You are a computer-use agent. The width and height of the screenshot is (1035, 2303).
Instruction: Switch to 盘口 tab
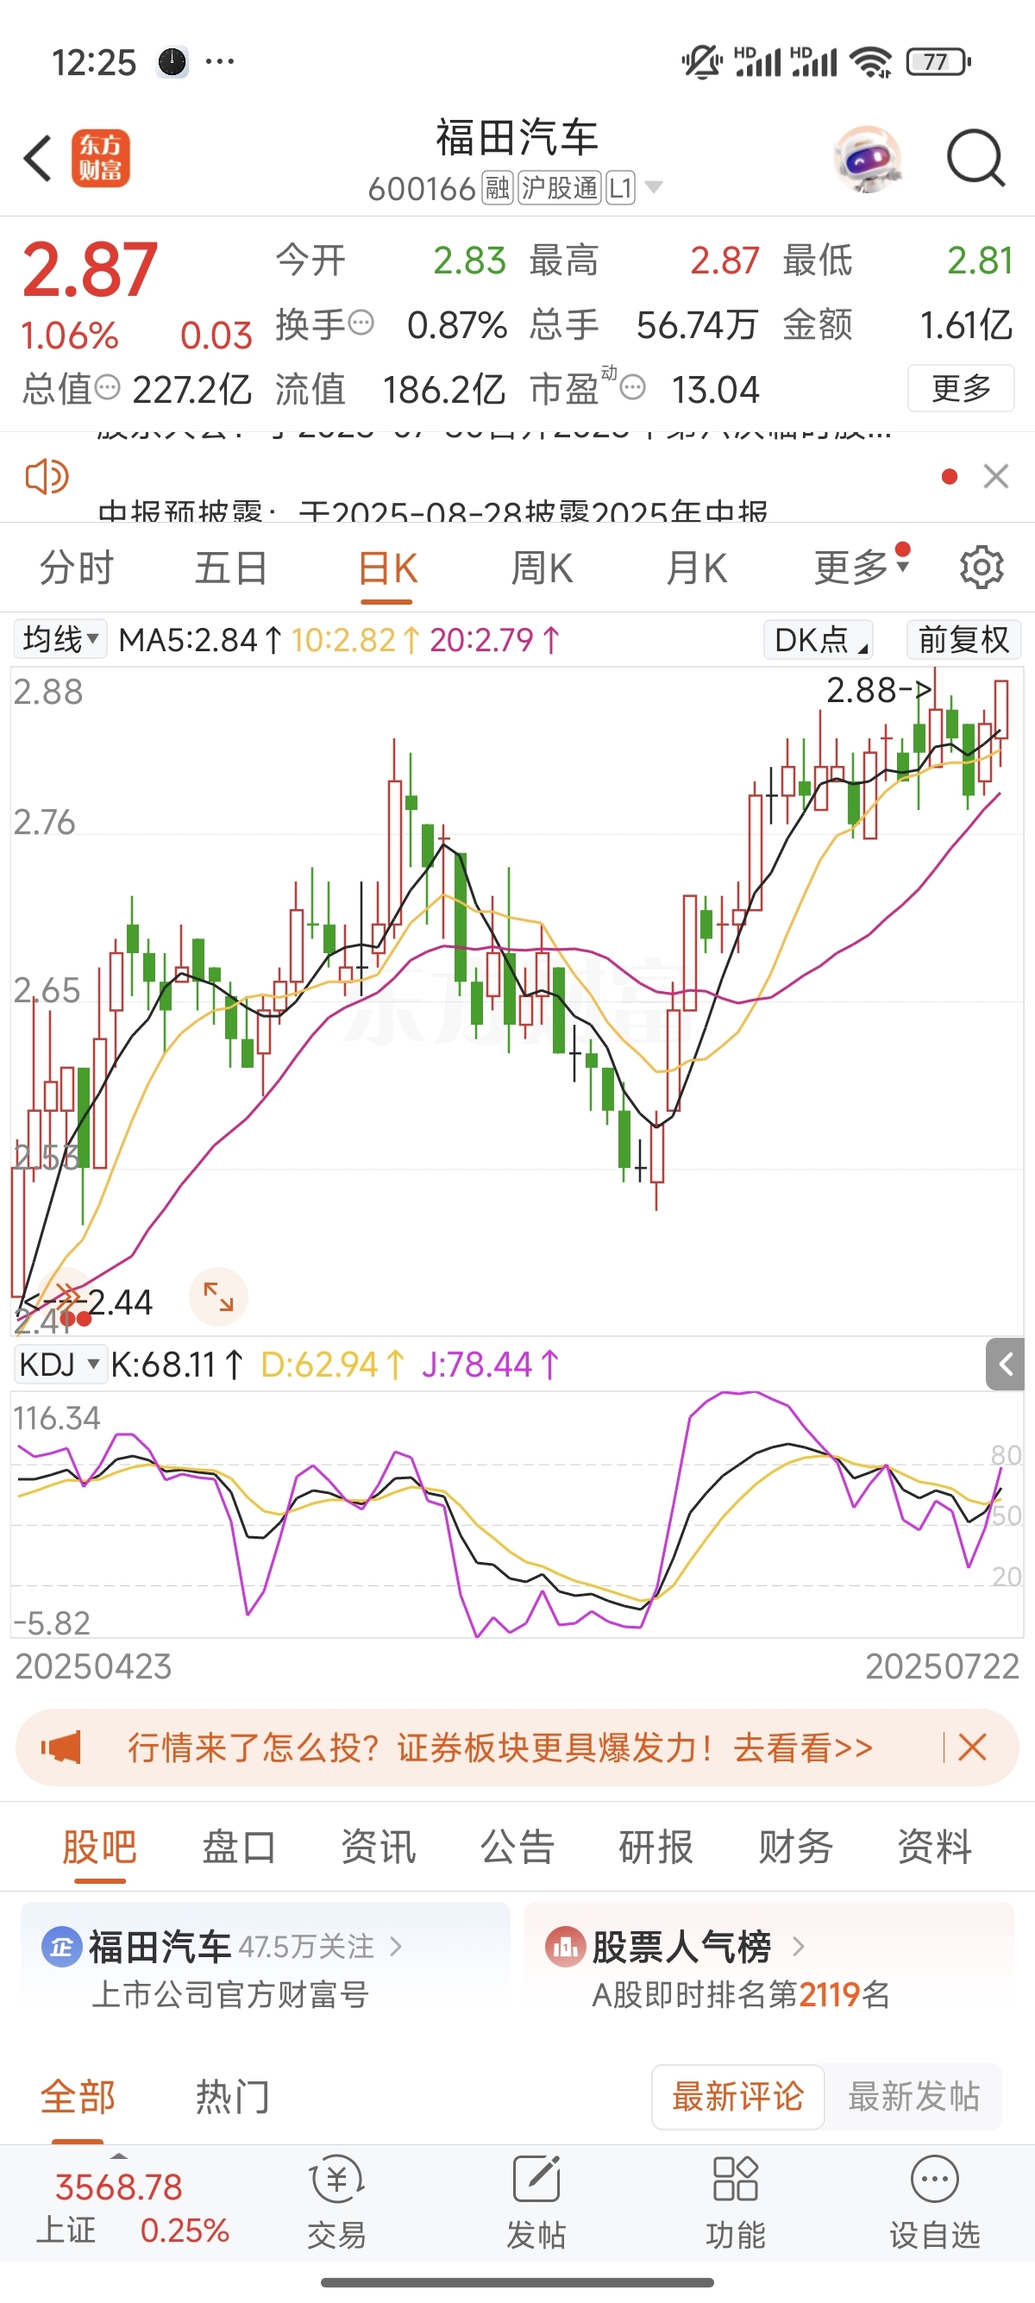pos(239,1847)
